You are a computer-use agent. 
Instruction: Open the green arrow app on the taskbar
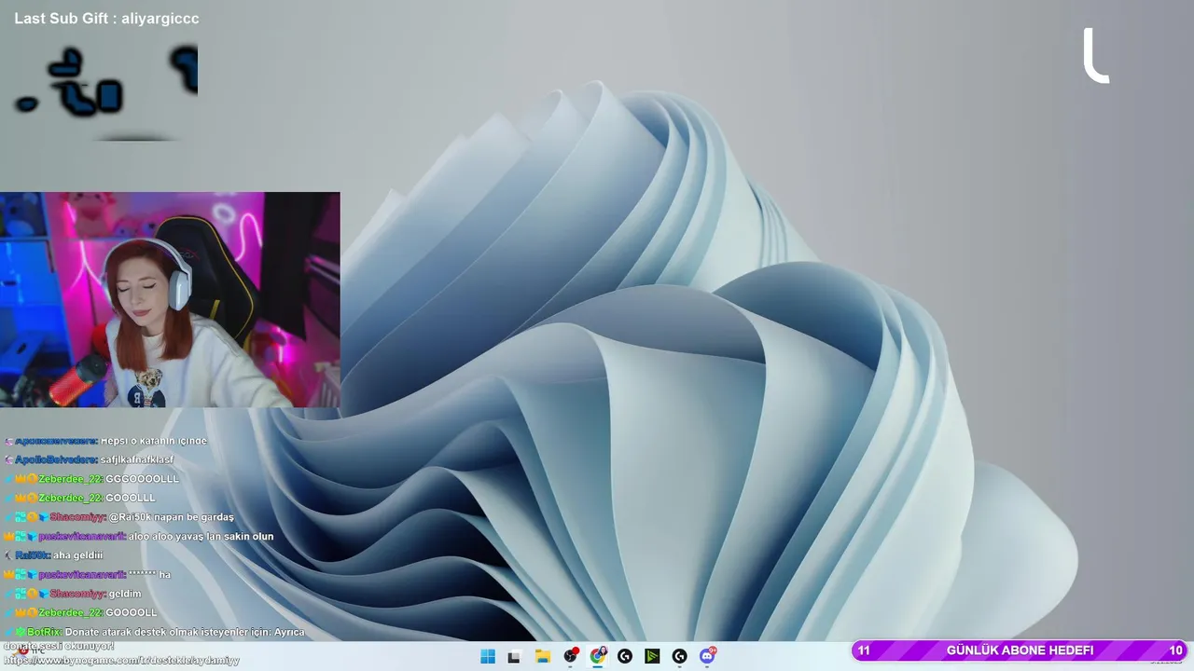652,656
